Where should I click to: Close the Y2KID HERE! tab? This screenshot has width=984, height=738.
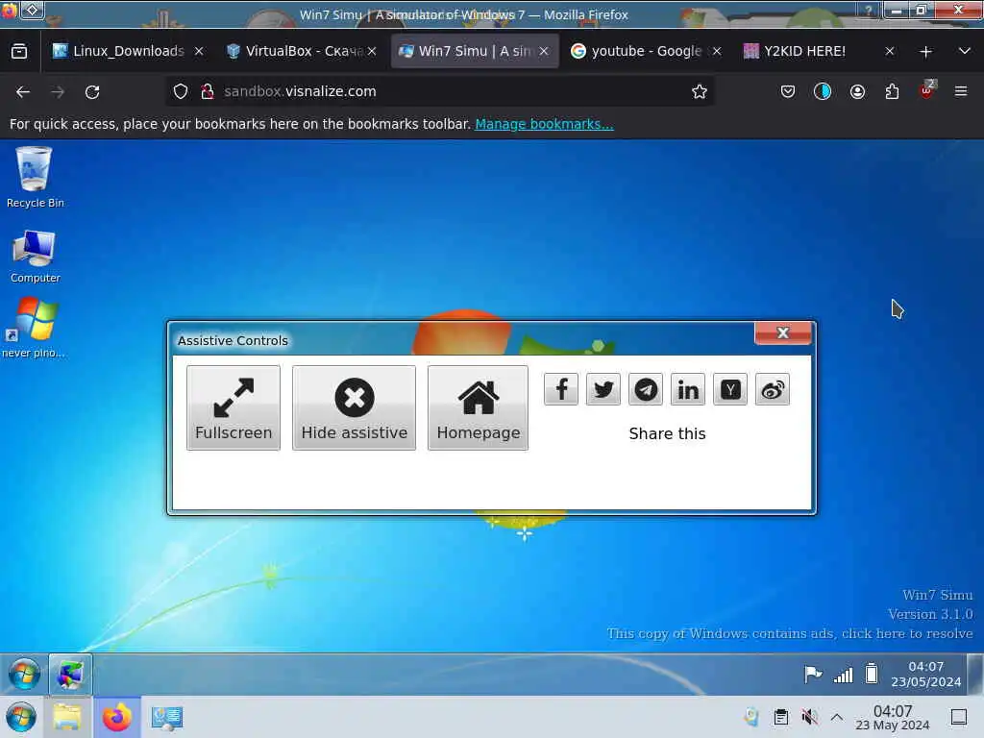[x=889, y=51]
